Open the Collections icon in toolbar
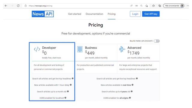This screenshot has width=192, height=108. [160, 6]
